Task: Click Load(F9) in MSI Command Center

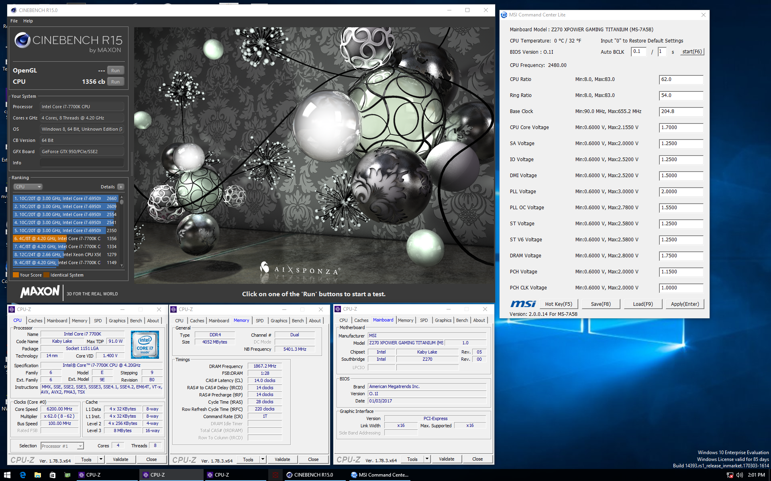Action: [643, 304]
